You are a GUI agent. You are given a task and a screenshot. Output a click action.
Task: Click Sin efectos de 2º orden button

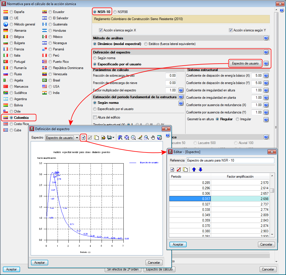click(x=123, y=269)
